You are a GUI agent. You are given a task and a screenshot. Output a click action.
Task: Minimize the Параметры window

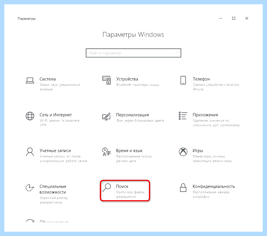(220, 18)
